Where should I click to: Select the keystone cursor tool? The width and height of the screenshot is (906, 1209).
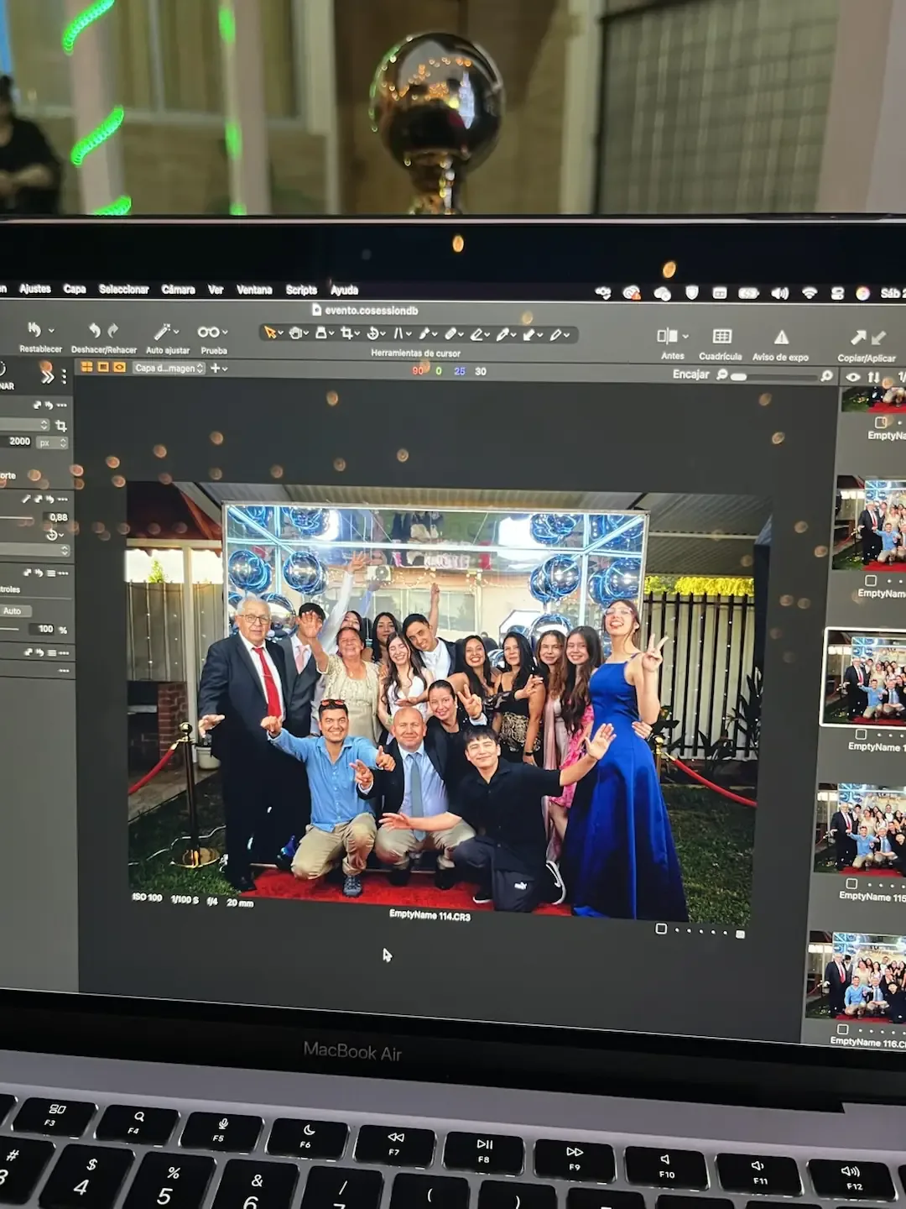tap(398, 333)
